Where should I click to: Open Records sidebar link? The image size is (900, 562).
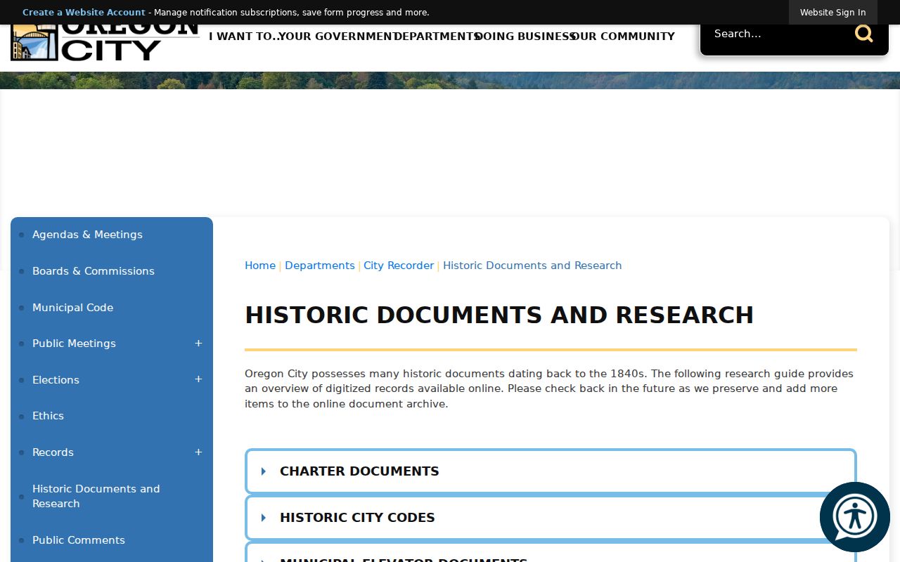pos(53,452)
